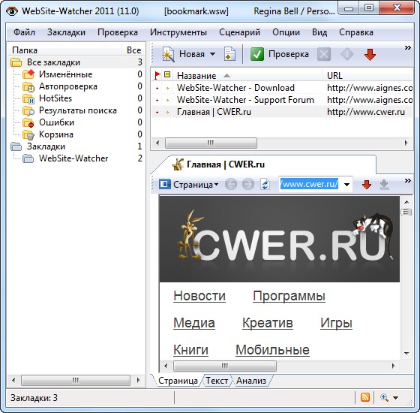Click the refresh page icon beside the URL field
The image size is (420, 413).
tap(265, 185)
